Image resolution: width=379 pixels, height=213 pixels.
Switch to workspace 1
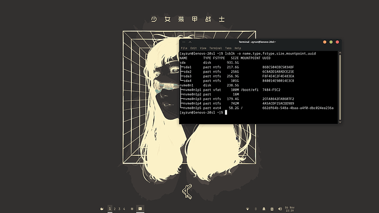pos(110,209)
